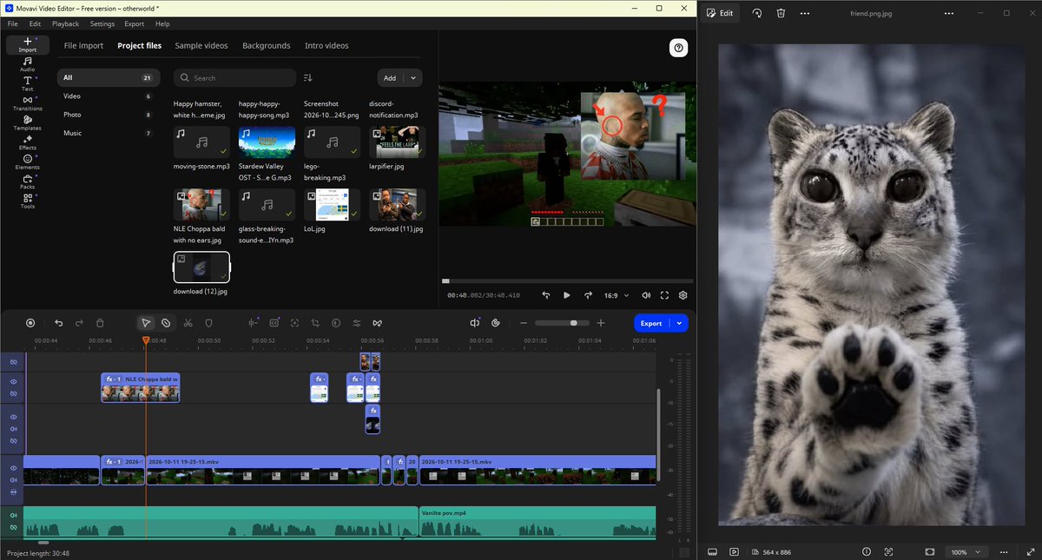Click the preview playback progress bar

tap(567, 280)
